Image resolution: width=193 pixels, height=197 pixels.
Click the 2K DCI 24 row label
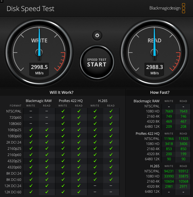click(14, 142)
